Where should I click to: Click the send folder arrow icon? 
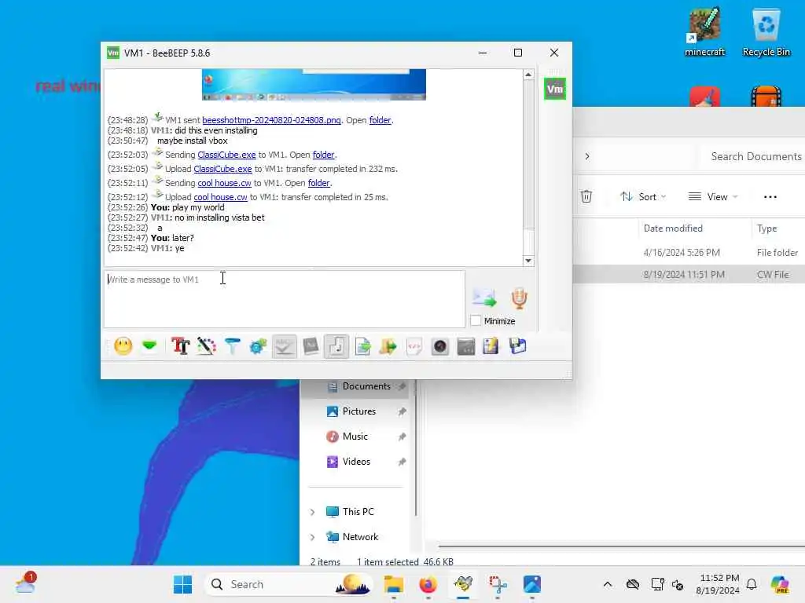click(388, 346)
